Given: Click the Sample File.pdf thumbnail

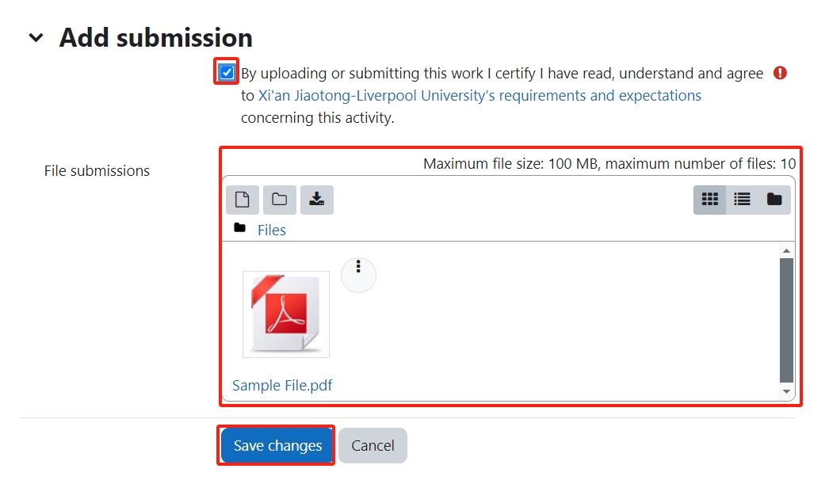Looking at the screenshot, I should click(x=285, y=315).
